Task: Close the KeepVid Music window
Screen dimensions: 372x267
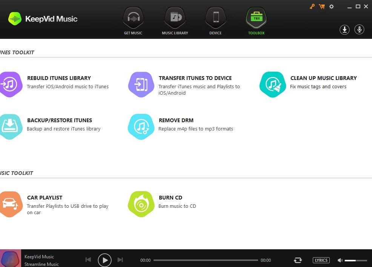Action: 366,6
